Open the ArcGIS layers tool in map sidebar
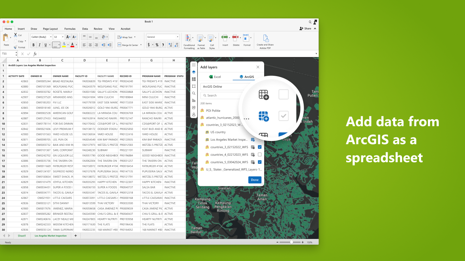Image resolution: width=465 pixels, height=261 pixels. click(194, 72)
